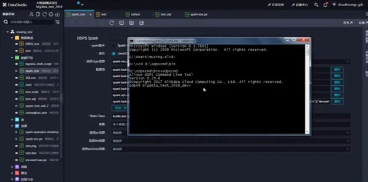The width and height of the screenshot is (368, 182).
Task: Click the locate target icon in the left panel
Action: coord(51,14)
